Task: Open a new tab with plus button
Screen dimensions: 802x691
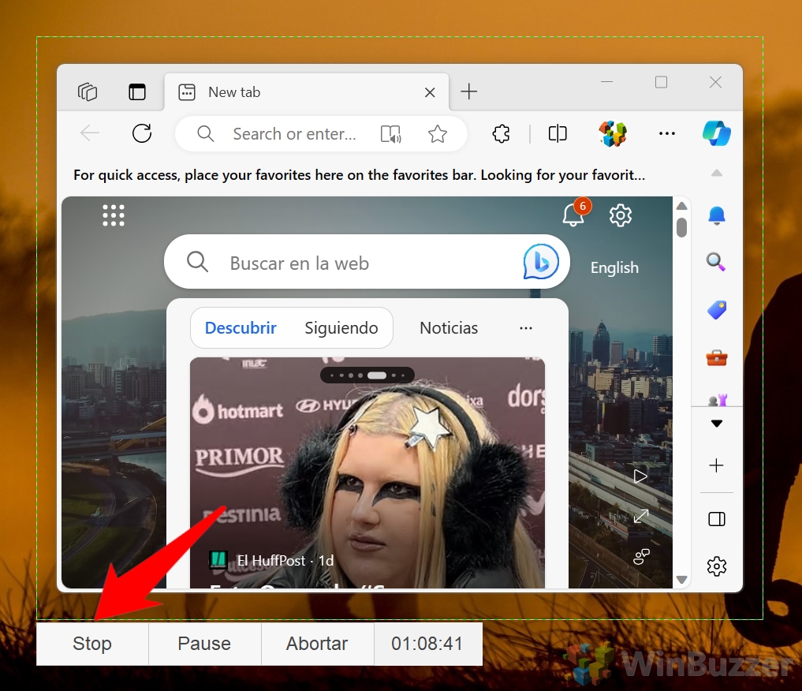Action: tap(468, 92)
